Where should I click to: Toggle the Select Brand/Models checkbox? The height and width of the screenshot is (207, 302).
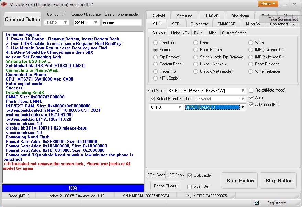152,99
